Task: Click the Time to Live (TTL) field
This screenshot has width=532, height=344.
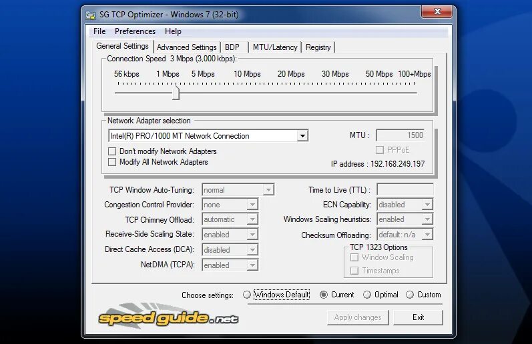Action: pyautogui.click(x=405, y=190)
